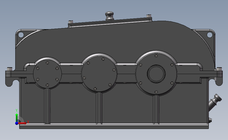Select the inspection cover plate on the housing top
228x140 pixels.
coord(110,23)
